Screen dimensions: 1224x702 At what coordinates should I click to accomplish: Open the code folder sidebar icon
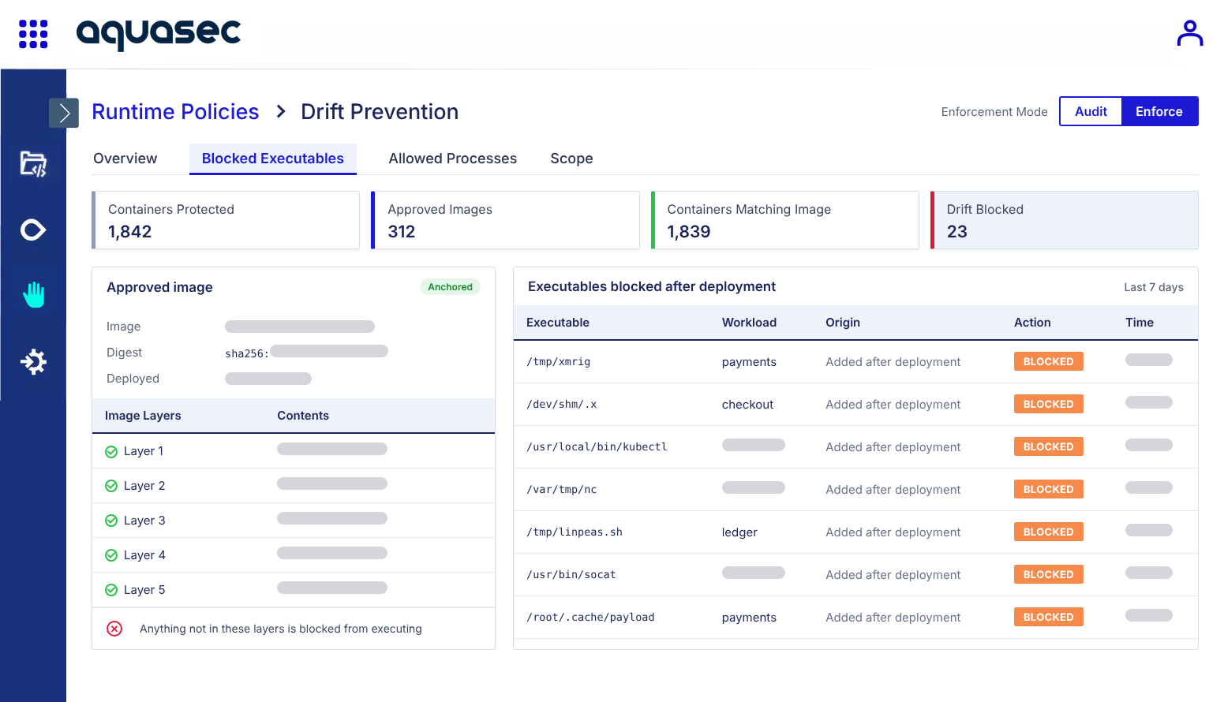pos(33,164)
